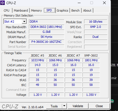
Task: Click the 1.350 V XMP voltage cell
Action: [x=91, y=95]
